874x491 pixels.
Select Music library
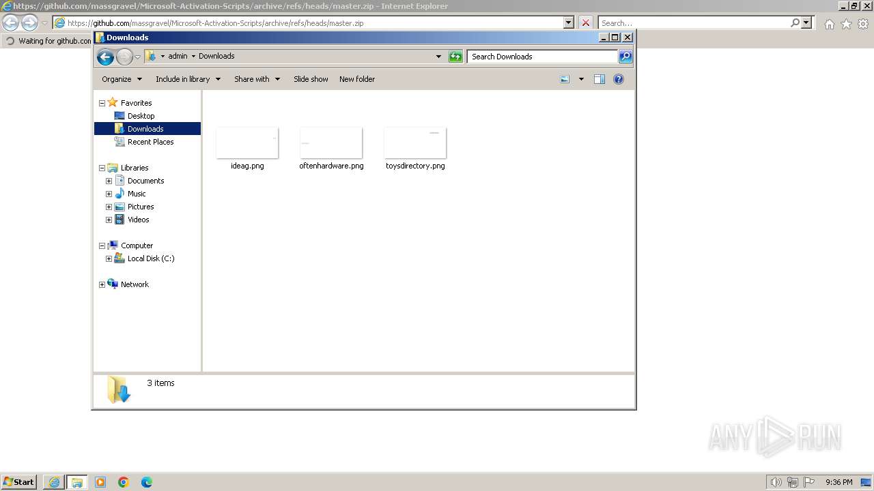pyautogui.click(x=137, y=194)
